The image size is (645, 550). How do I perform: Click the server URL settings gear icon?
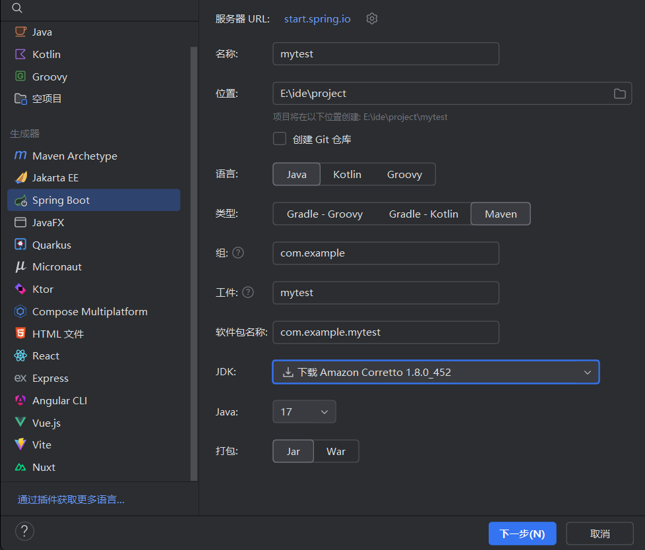tap(372, 18)
